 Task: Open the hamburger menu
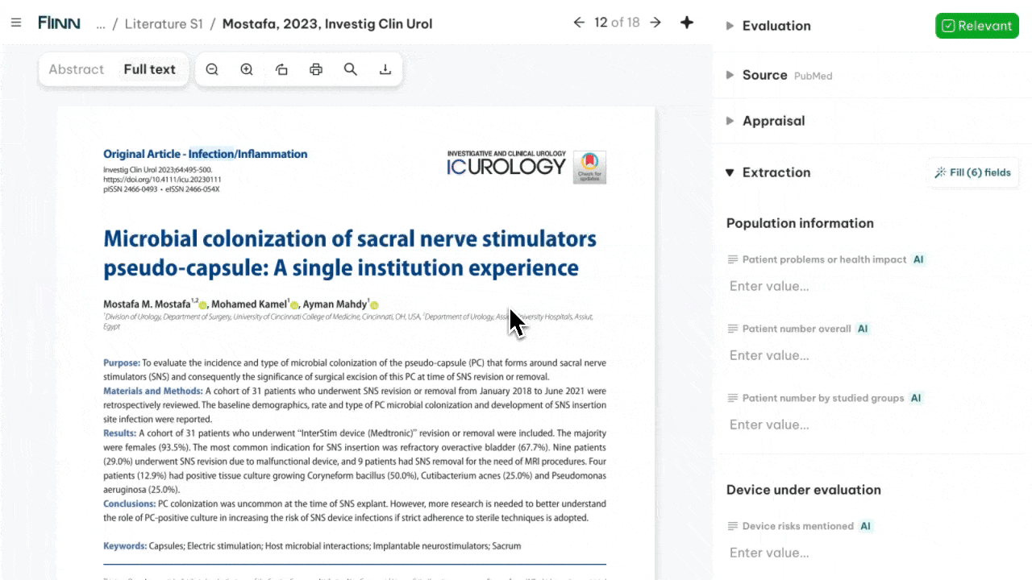click(x=16, y=23)
